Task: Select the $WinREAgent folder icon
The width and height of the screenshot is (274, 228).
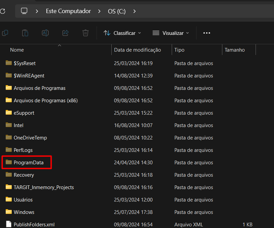Action: pos(9,75)
